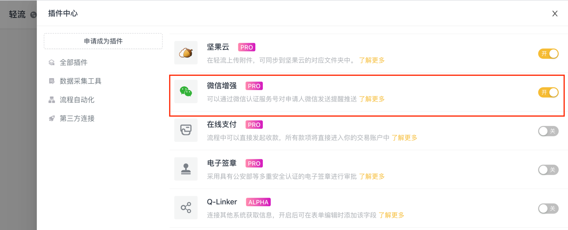
Task: Click the 申请成为插件 button
Action: point(103,41)
